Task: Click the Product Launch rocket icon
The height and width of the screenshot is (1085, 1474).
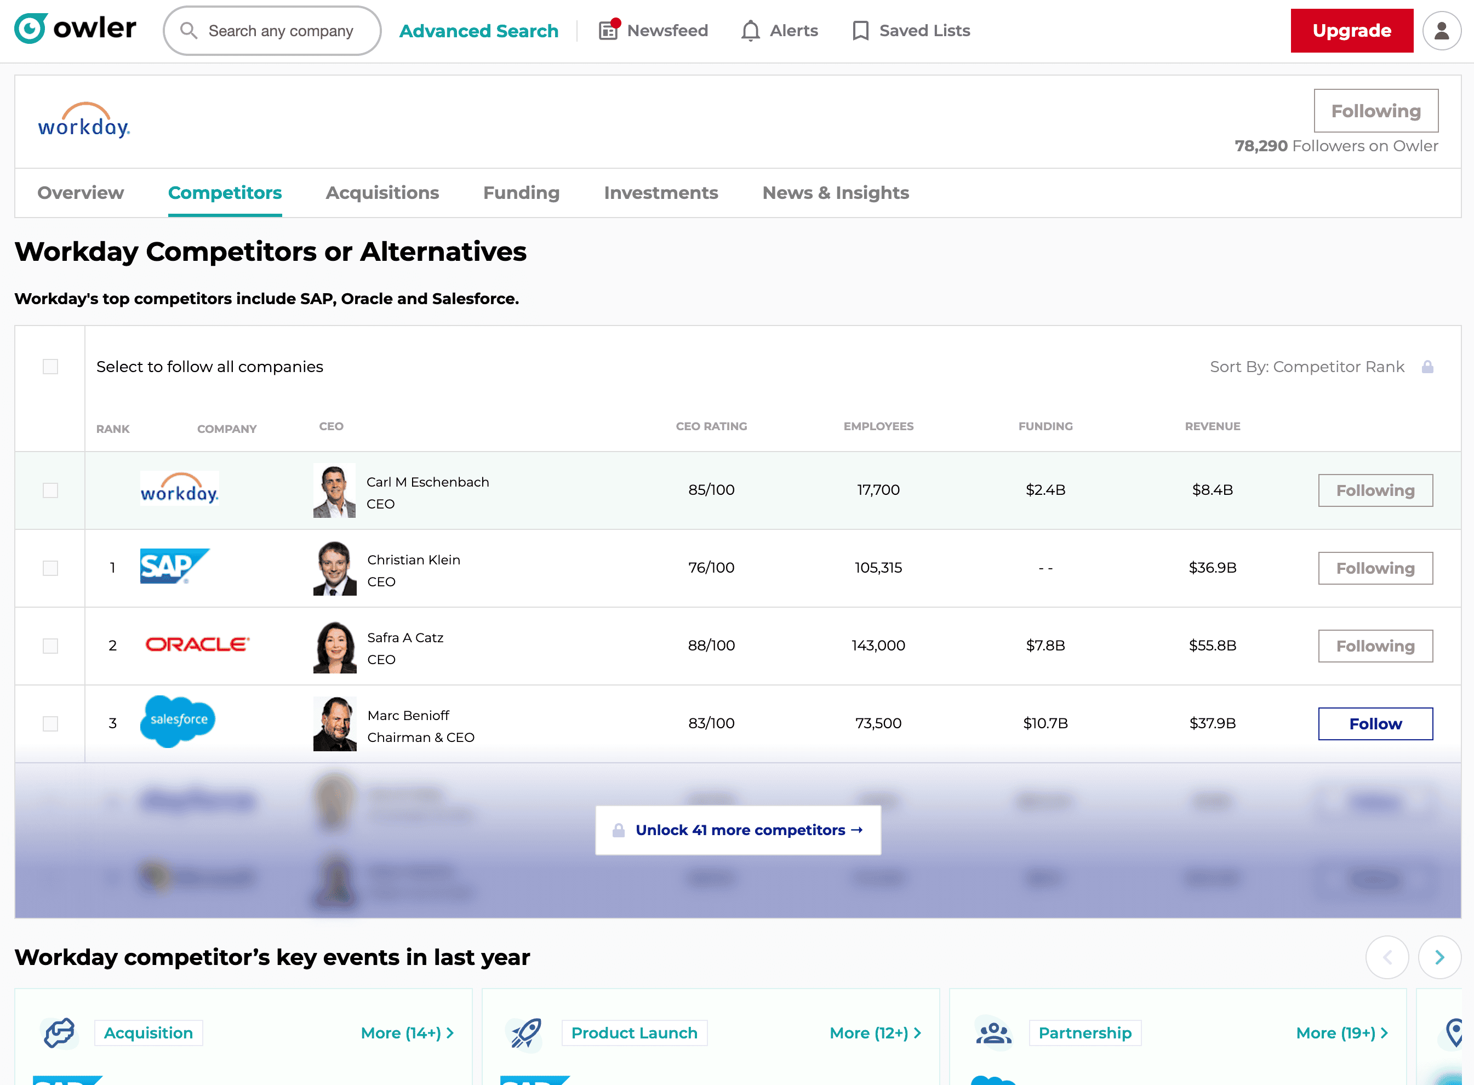Action: pos(526,1032)
